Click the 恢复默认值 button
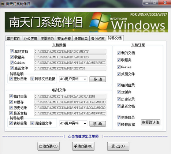171x154 pixels. [x=150, y=122]
